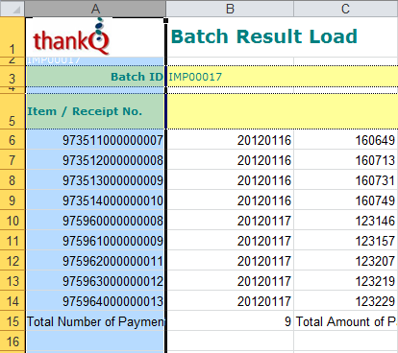Viewport: 398px width, 353px height.
Task: Click the thankQ logo image
Action: pos(72,37)
